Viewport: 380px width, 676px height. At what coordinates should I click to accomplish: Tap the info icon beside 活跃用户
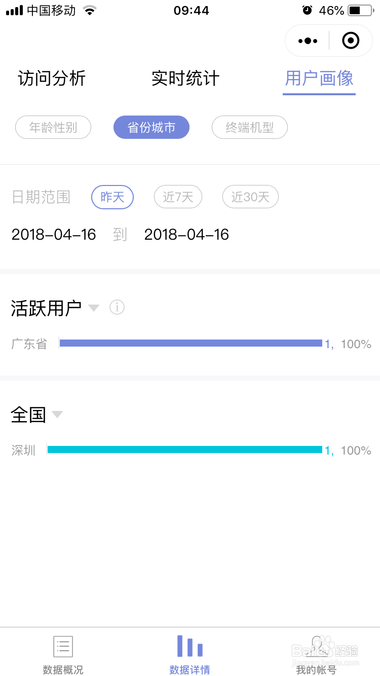(x=117, y=307)
